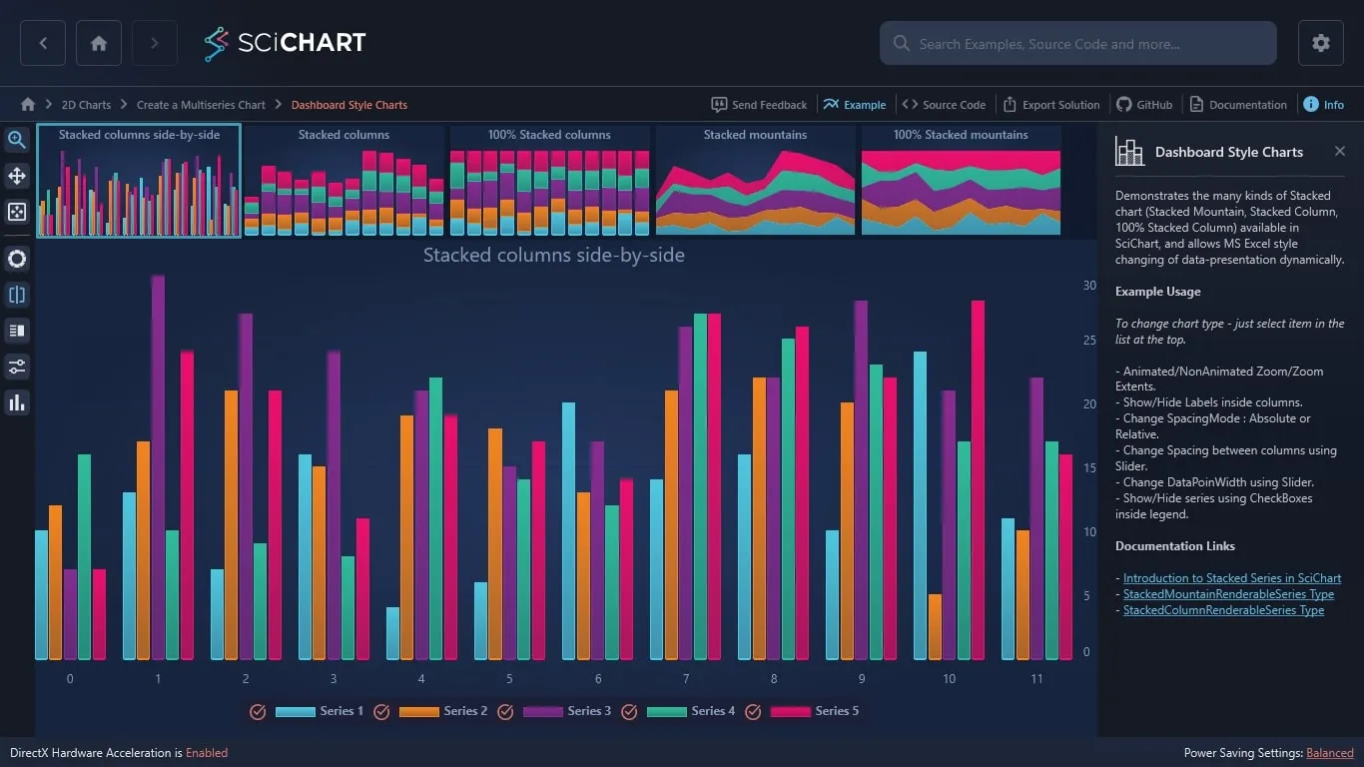Click the home button in top bar
The image size is (1364, 767).
[x=98, y=43]
